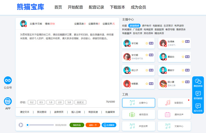Select the 自定义 custom pause option

80,102
